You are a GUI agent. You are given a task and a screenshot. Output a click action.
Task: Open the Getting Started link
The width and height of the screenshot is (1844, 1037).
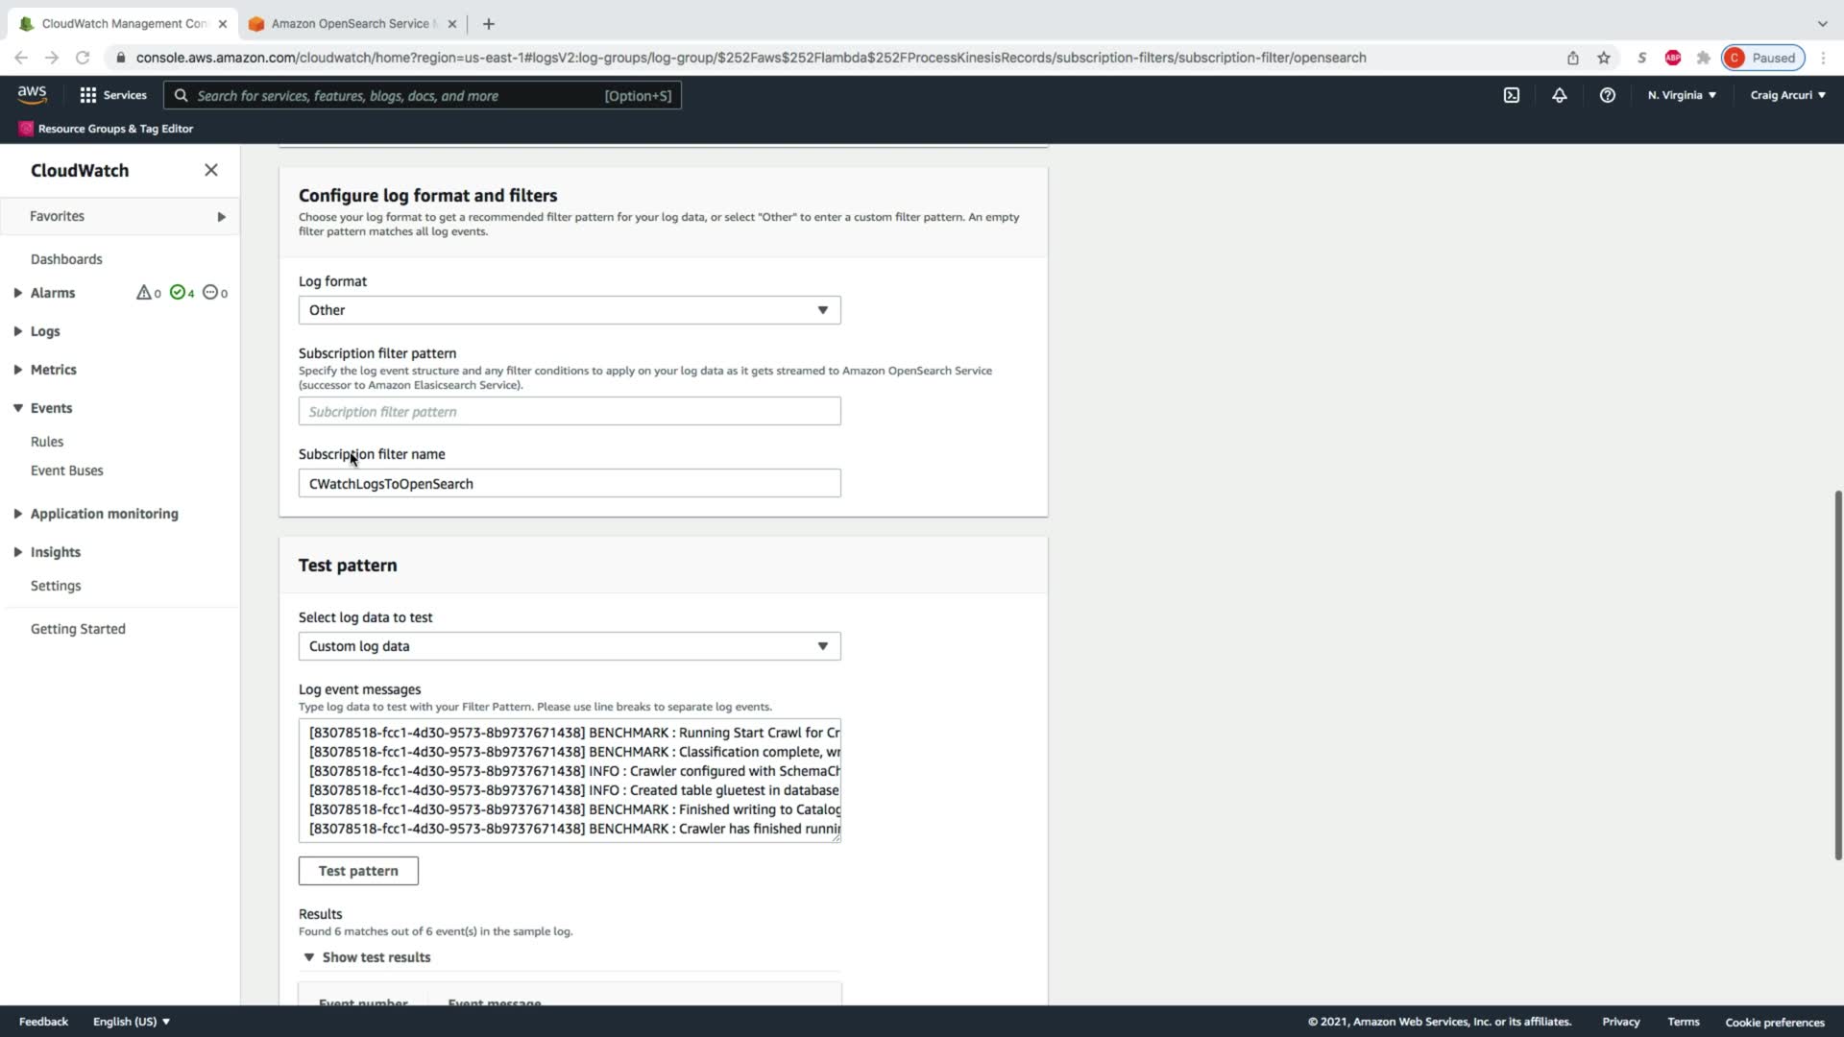click(x=78, y=629)
